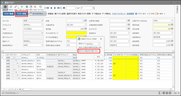Click アイテムコード column header in grid
Screen dimensions: 181x96
pos(28,54)
